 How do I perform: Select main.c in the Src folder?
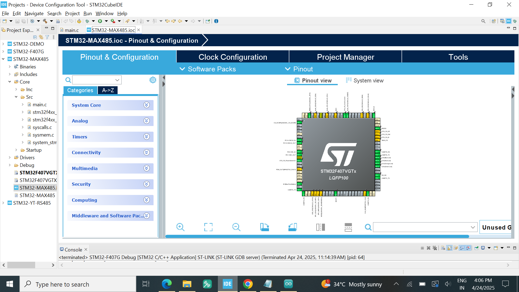(39, 104)
